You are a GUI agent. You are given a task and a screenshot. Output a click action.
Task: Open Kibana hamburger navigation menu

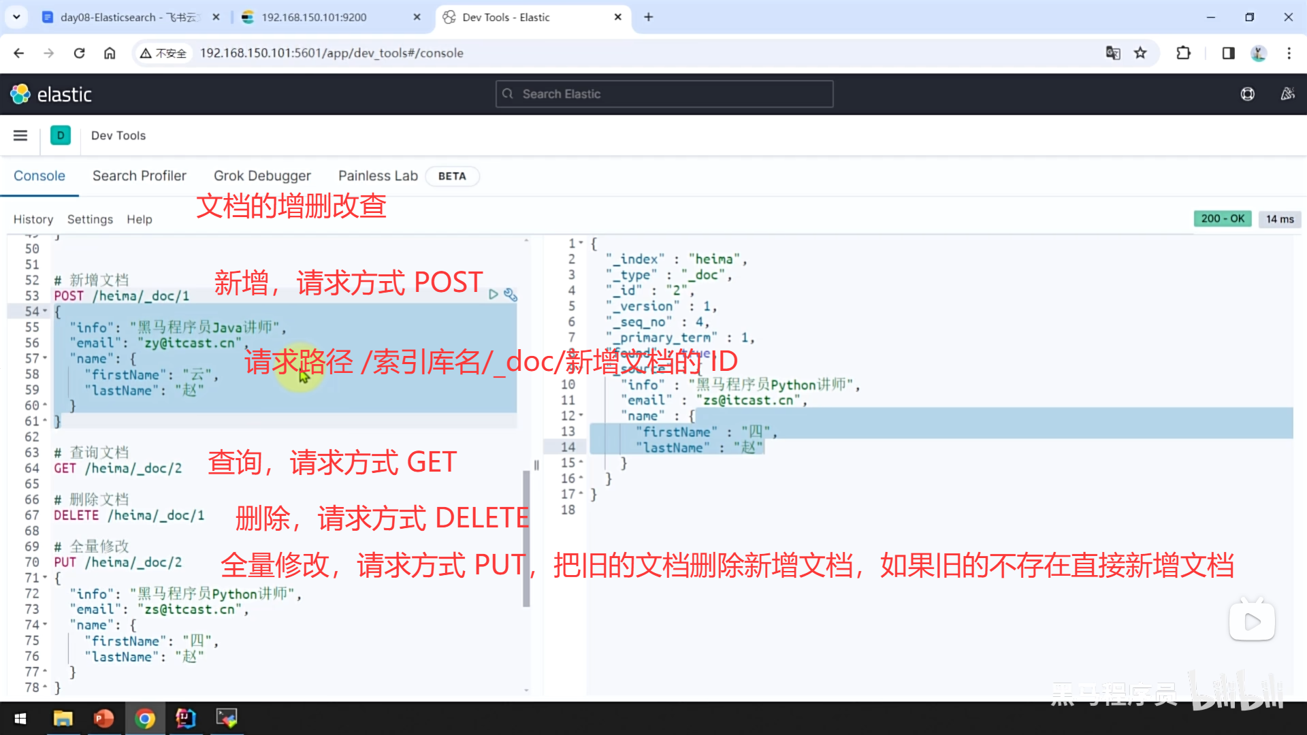coord(20,135)
